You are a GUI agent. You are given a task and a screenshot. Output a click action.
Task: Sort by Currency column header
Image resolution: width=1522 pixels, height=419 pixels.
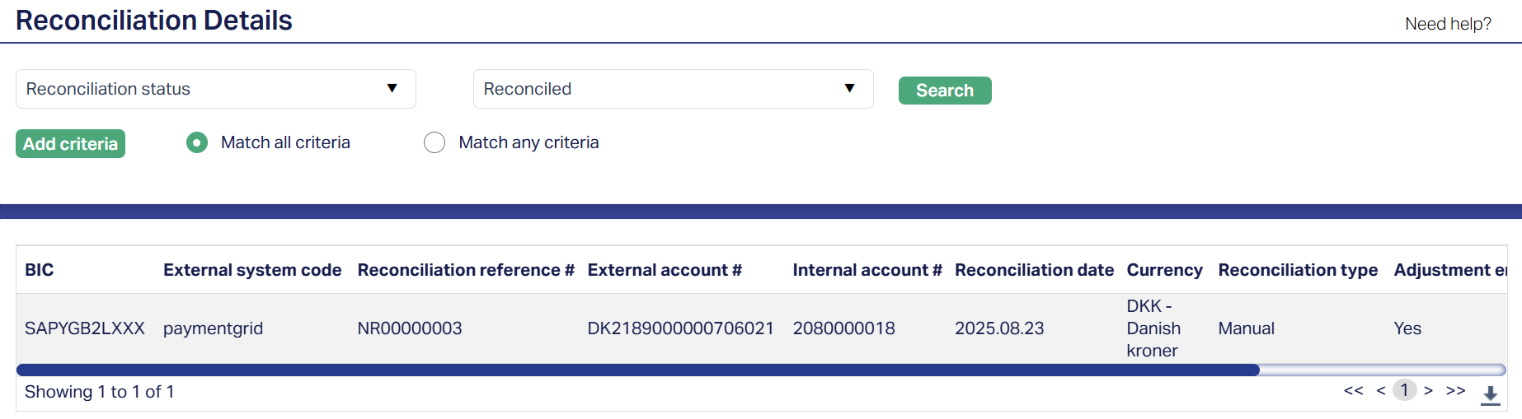1164,270
